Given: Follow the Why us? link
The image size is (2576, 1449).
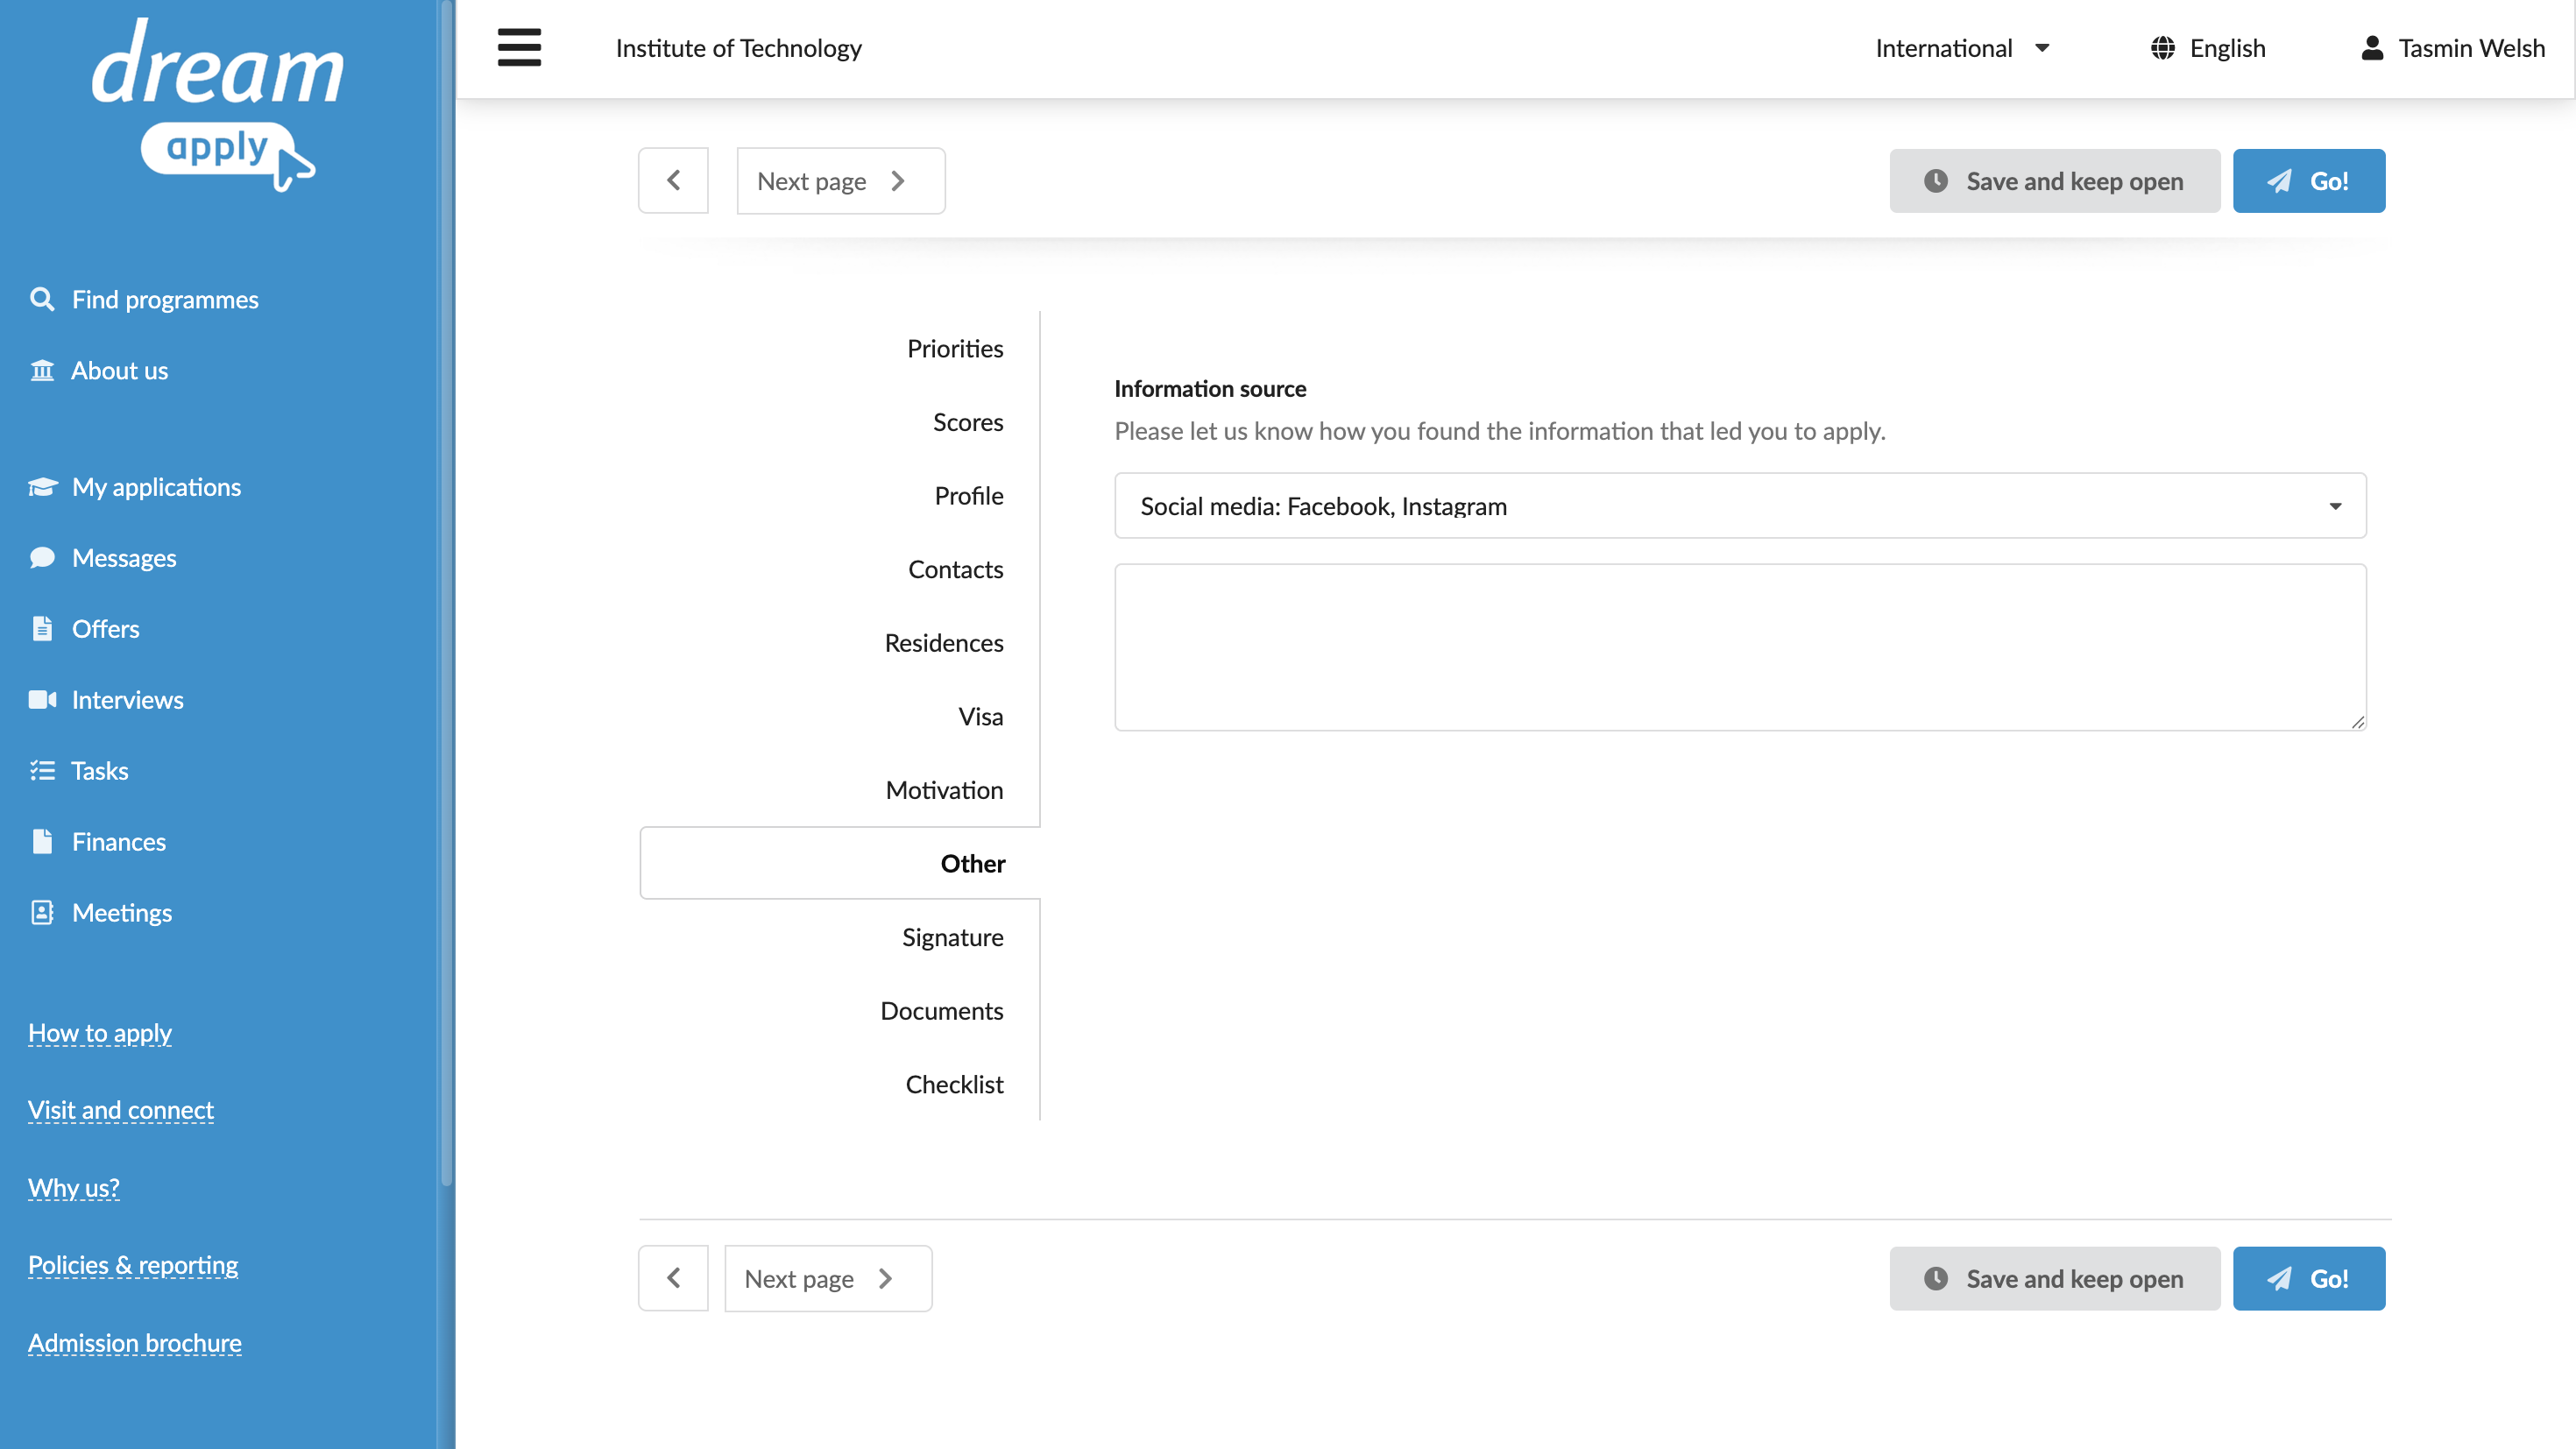Looking at the screenshot, I should pos(74,1188).
